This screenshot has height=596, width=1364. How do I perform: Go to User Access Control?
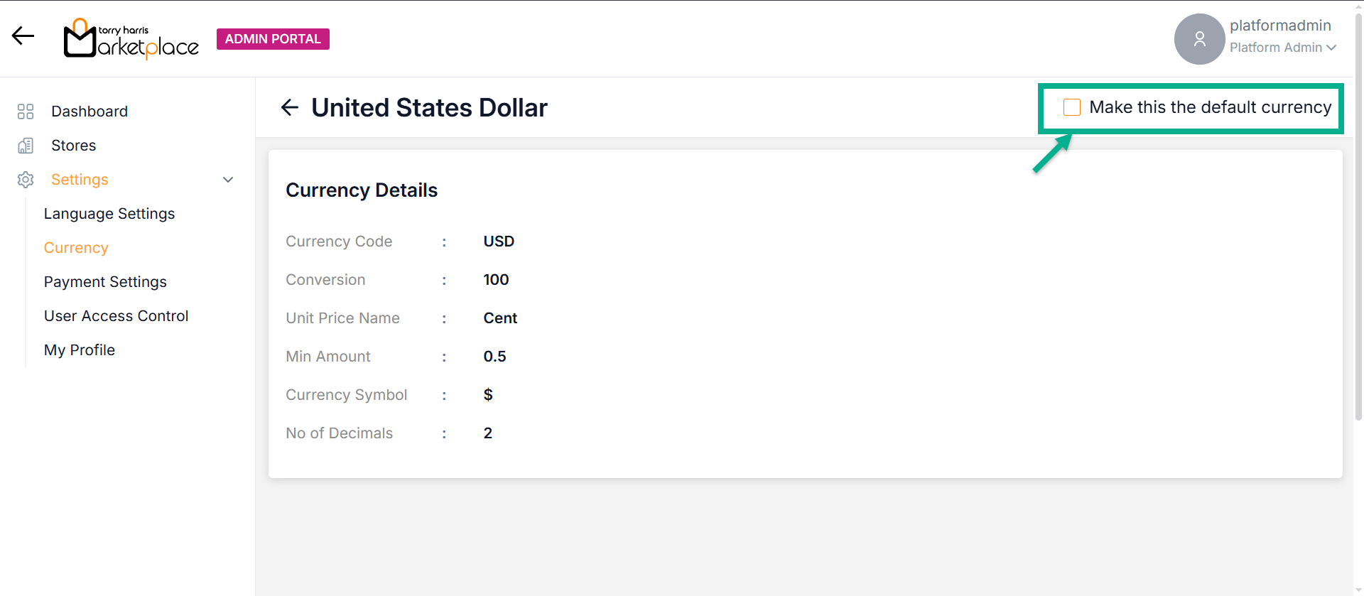(116, 316)
